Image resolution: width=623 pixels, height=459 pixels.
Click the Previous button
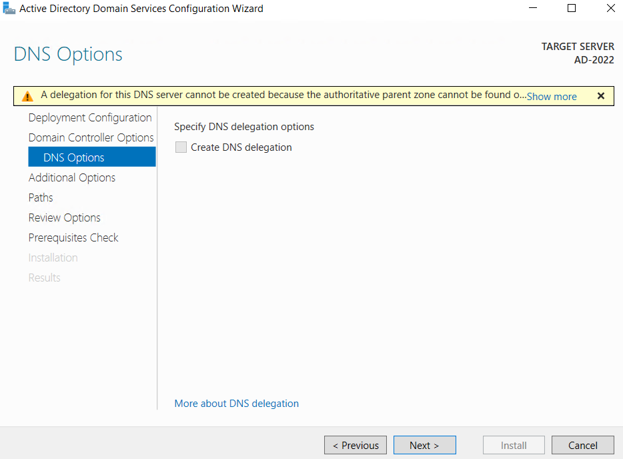355,445
